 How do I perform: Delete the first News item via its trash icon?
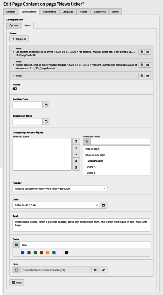coord(142,52)
